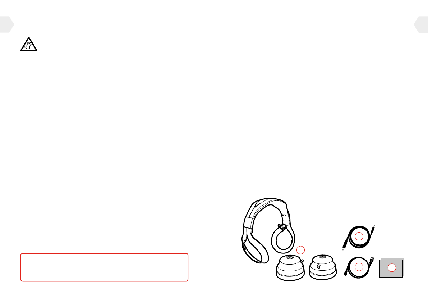Screen dimensions: 428x302
Task: Select the gray page tab at top right
Action: (x=421, y=24)
